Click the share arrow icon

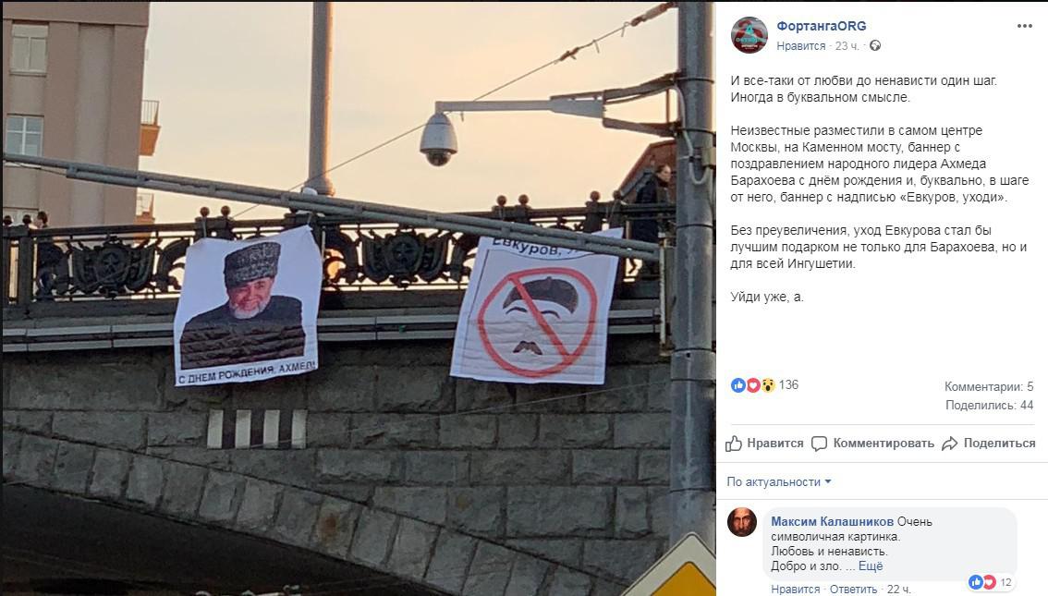(950, 444)
